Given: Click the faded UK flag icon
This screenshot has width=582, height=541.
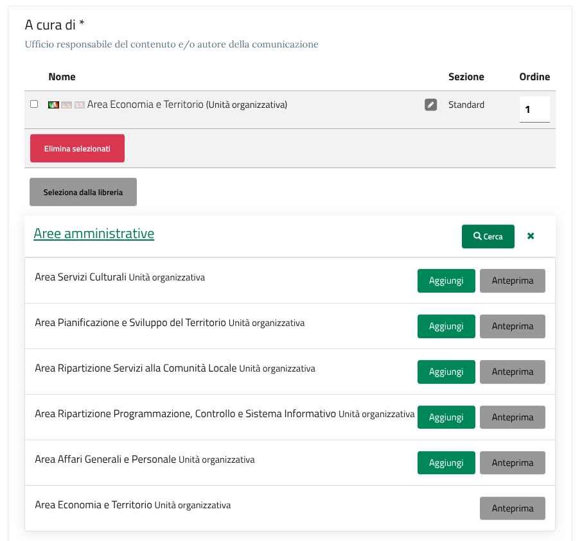Looking at the screenshot, I should (x=79, y=105).
